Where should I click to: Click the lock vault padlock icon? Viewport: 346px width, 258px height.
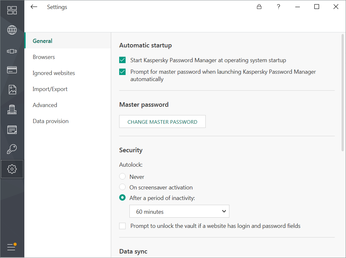[259, 7]
